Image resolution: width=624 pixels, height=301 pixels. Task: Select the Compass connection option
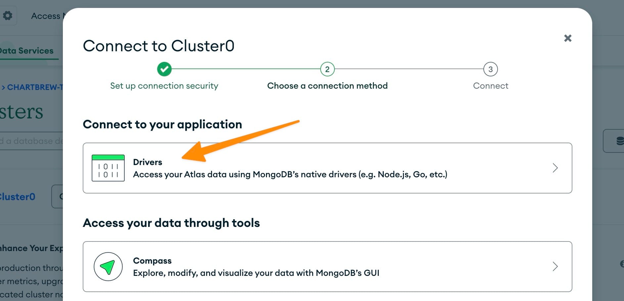pyautogui.click(x=294, y=267)
